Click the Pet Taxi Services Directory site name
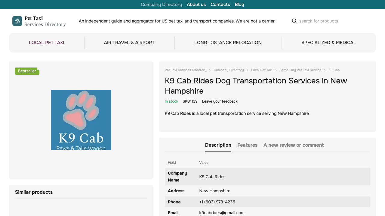 tap(45, 21)
